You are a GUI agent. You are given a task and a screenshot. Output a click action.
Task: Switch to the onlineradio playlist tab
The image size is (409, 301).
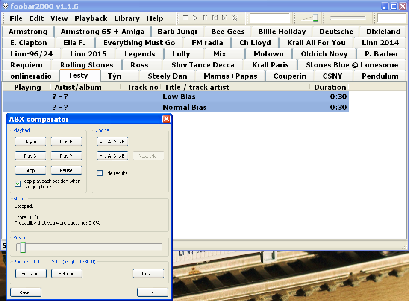click(31, 76)
